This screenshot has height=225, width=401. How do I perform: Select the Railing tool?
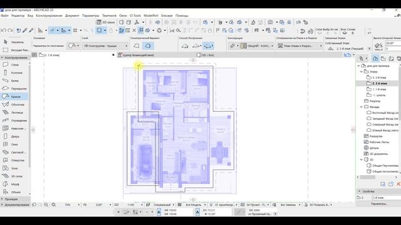pyautogui.click(x=14, y=121)
